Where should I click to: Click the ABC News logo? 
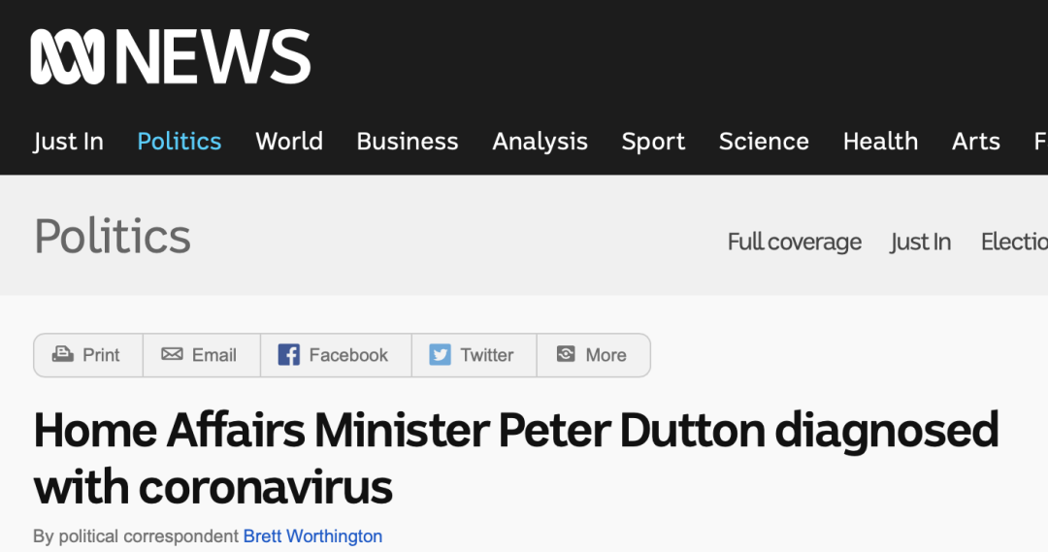[x=171, y=57]
